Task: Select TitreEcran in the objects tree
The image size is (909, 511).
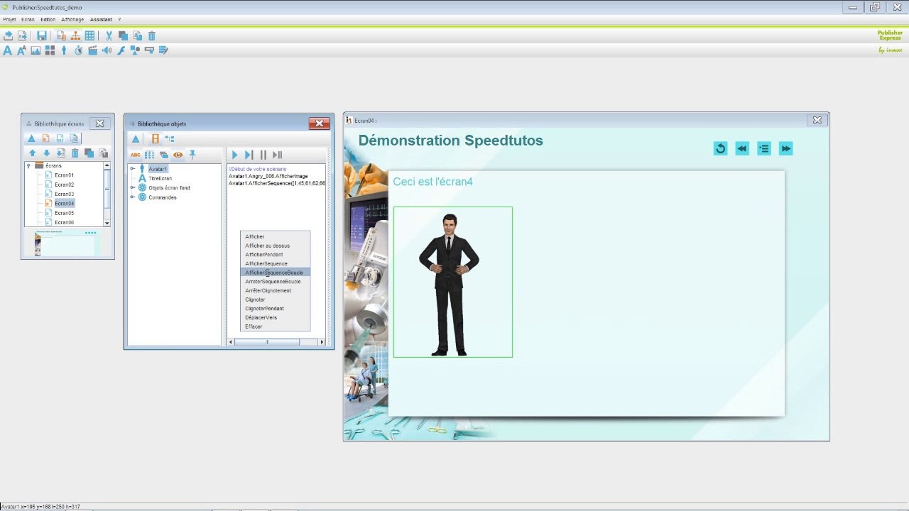Action: [x=160, y=178]
